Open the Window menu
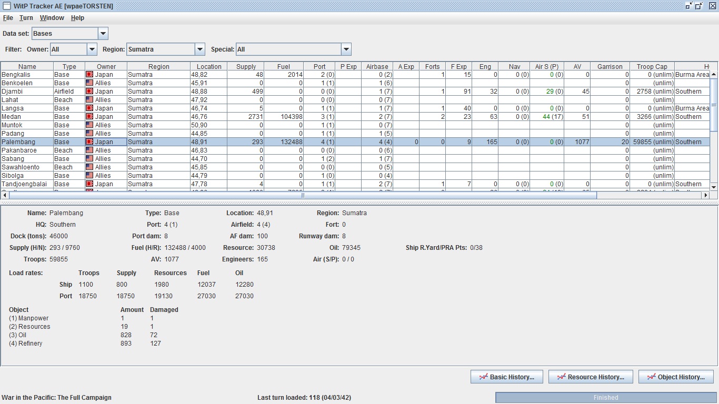Image resolution: width=719 pixels, height=404 pixels. [52, 18]
